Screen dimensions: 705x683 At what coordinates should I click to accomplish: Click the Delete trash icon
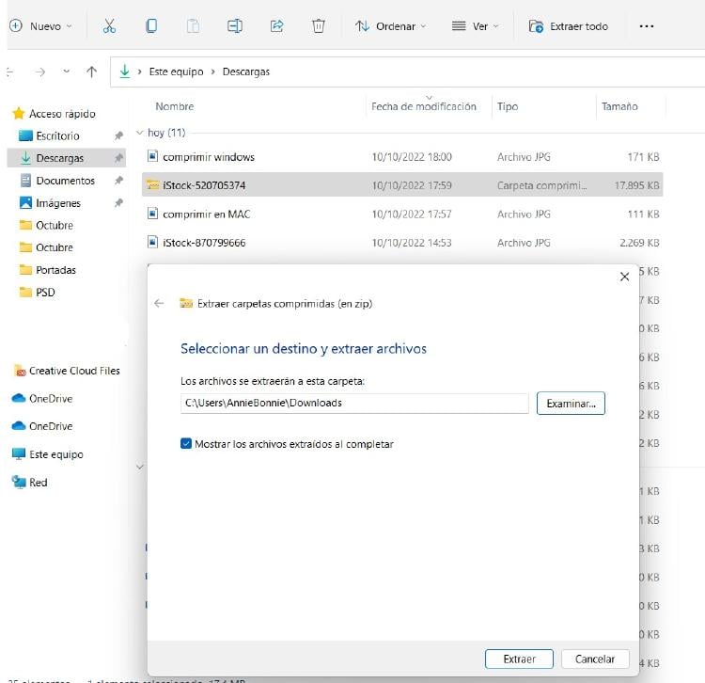(319, 26)
